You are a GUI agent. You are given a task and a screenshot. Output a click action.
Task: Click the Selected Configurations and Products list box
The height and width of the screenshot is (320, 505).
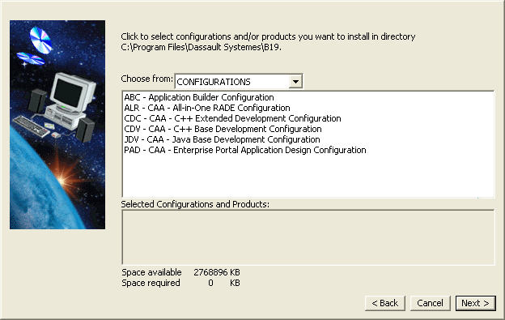pos(308,237)
